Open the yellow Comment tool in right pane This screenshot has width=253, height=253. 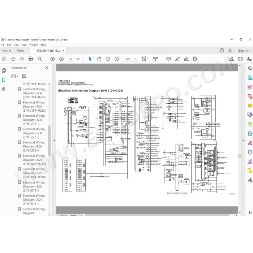coord(250,106)
